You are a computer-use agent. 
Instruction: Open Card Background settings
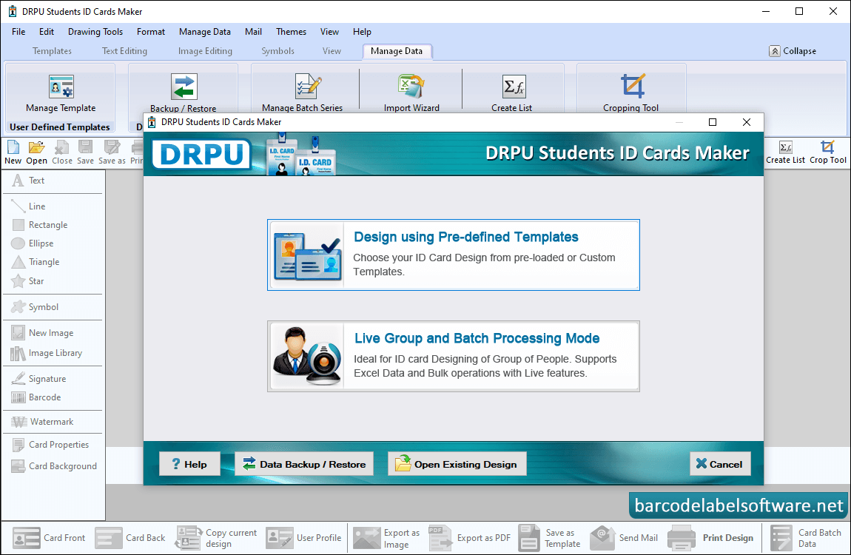point(54,466)
